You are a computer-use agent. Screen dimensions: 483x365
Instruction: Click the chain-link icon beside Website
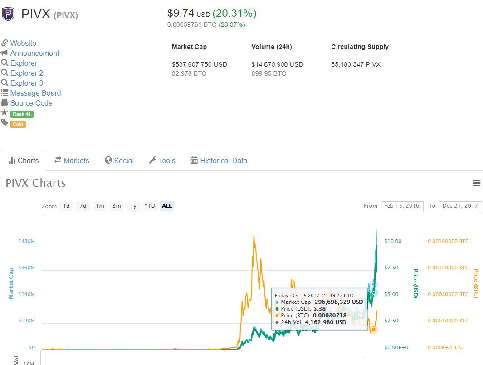coord(5,43)
